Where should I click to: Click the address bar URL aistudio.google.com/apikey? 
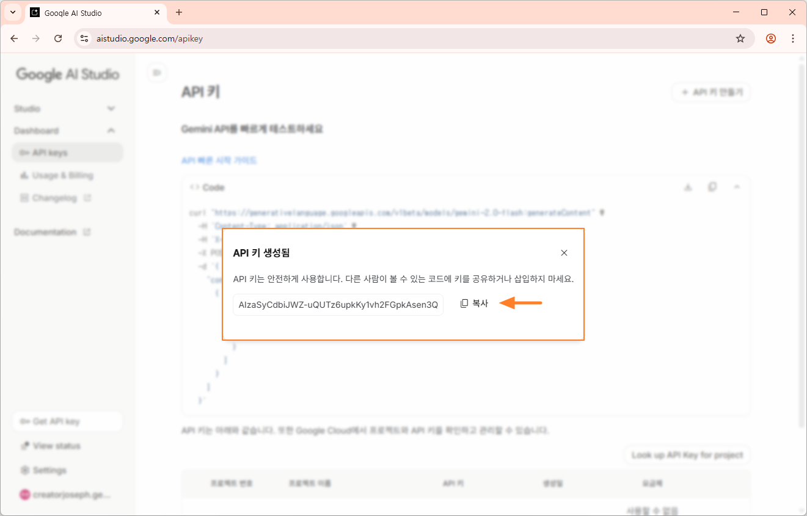point(150,38)
